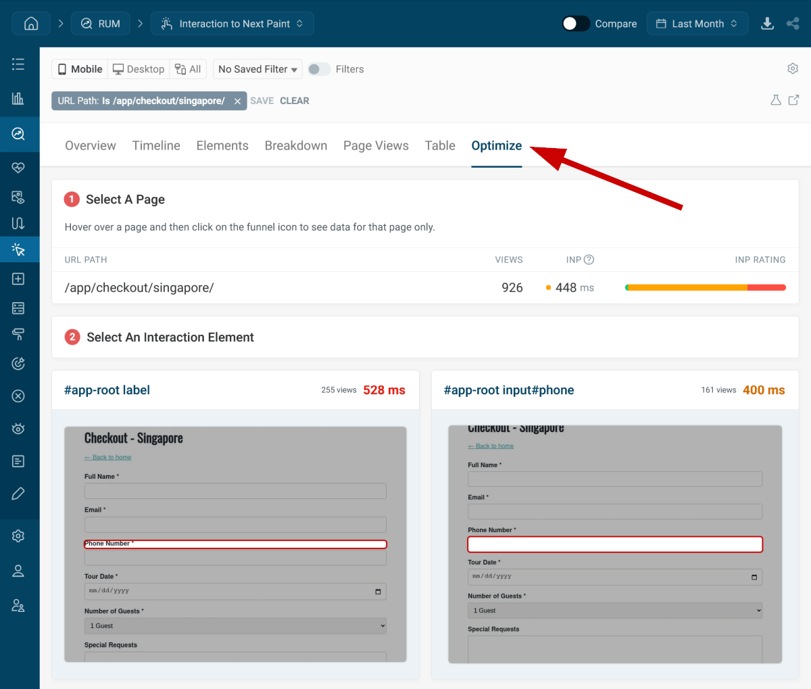Screen dimensions: 811x689
Task: Open the No Saved Filter dropdown
Action: [x=257, y=68]
